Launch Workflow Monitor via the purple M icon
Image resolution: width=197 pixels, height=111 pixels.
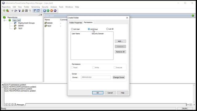click(55, 11)
